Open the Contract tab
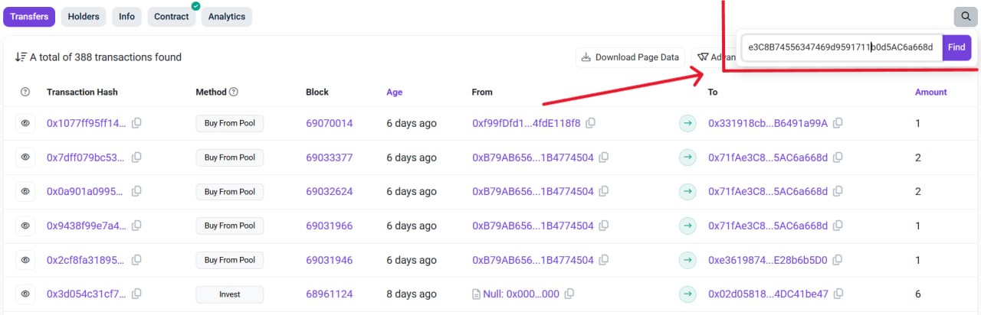 coord(172,16)
